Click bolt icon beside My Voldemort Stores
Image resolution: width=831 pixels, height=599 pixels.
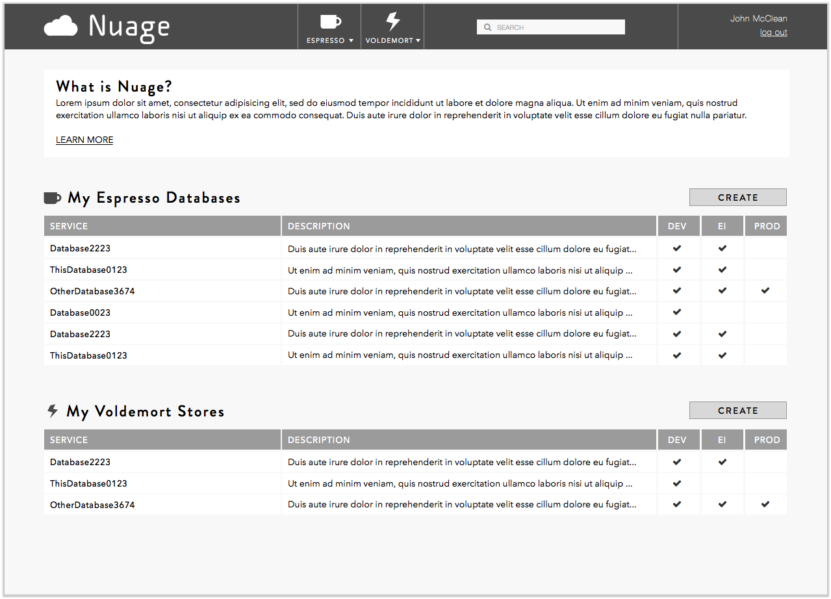point(53,411)
